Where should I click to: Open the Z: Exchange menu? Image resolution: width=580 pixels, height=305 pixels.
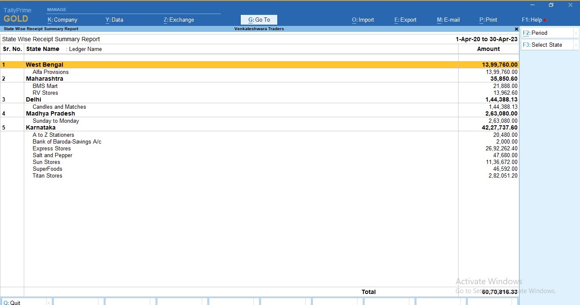pyautogui.click(x=179, y=20)
